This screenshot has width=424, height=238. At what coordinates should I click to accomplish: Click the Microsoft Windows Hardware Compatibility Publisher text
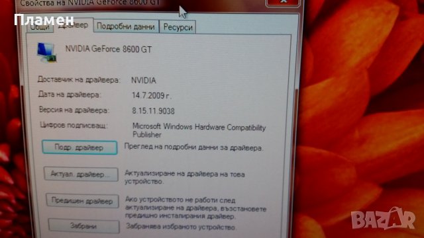point(199,131)
